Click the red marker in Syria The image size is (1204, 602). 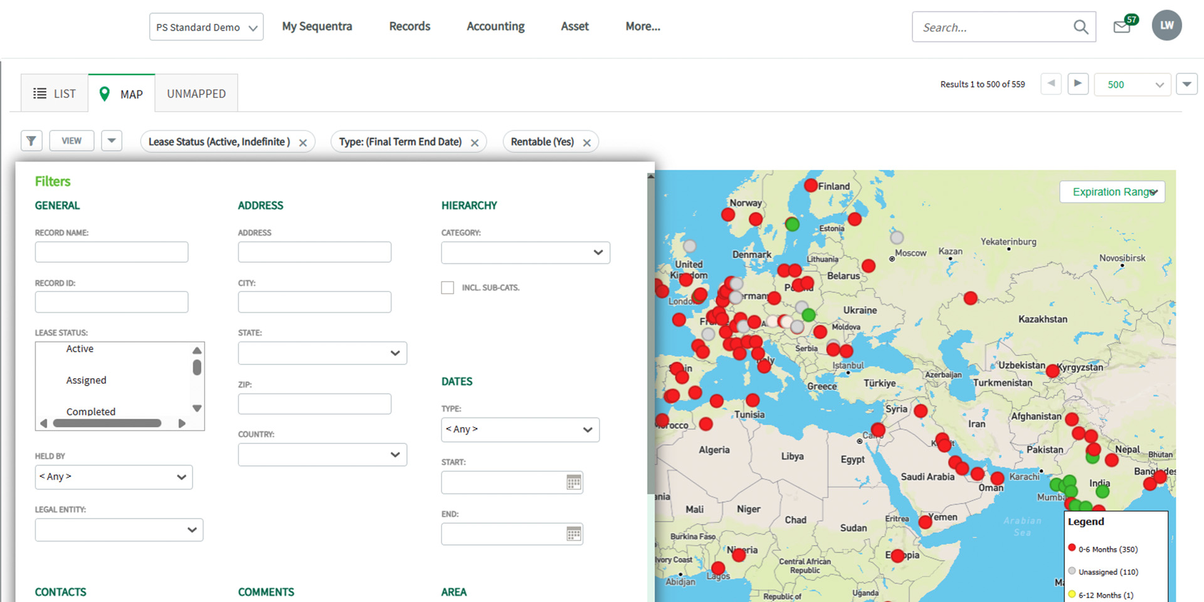[921, 411]
